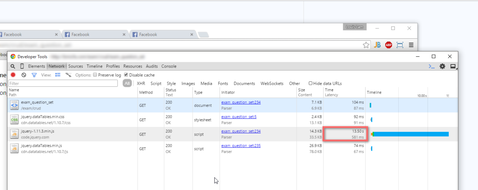Toggle device mode phone icon

click(22, 66)
